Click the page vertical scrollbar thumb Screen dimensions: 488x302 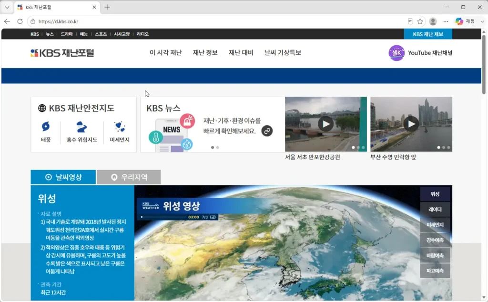pyautogui.click(x=484, y=64)
